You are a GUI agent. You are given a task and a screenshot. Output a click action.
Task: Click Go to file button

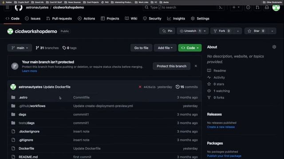click(x=141, y=48)
